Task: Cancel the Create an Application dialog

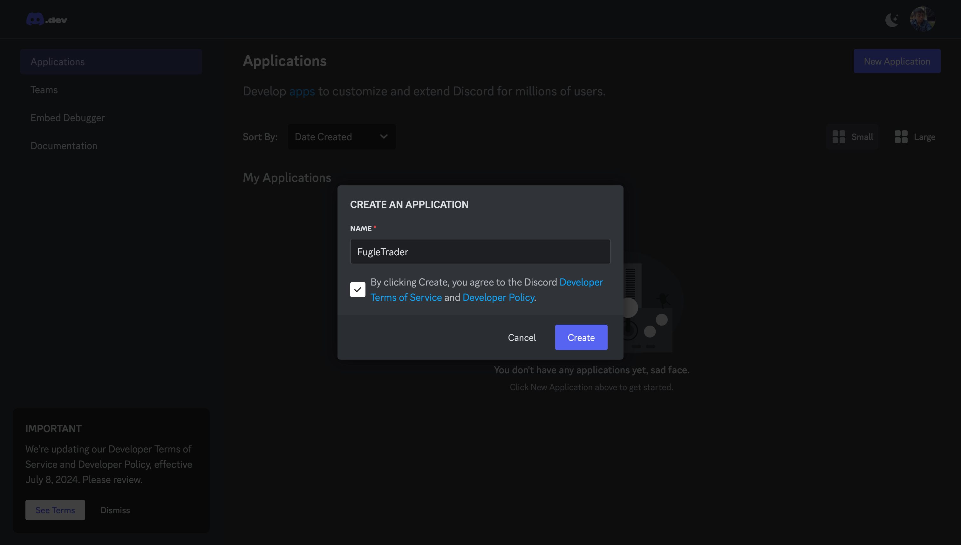Action: (x=521, y=337)
